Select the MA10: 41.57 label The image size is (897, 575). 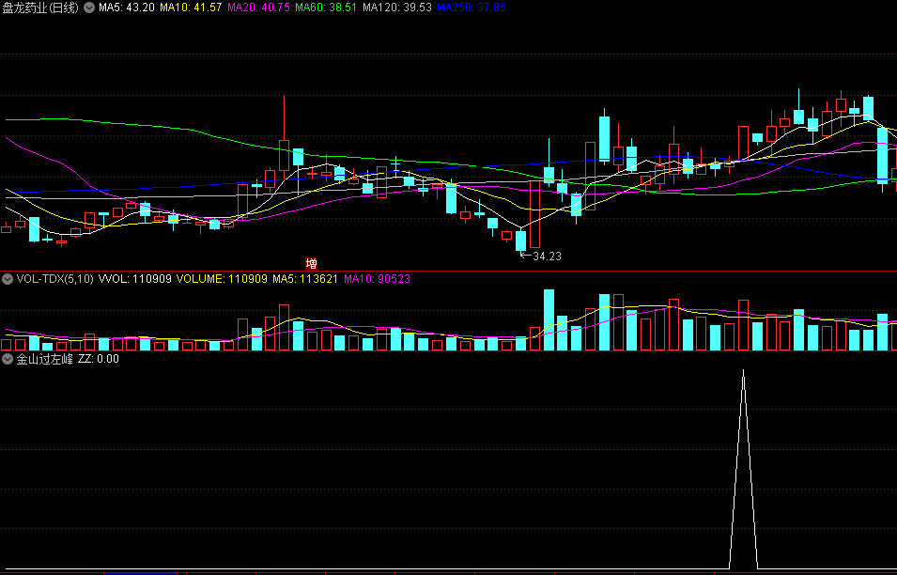coord(191,8)
